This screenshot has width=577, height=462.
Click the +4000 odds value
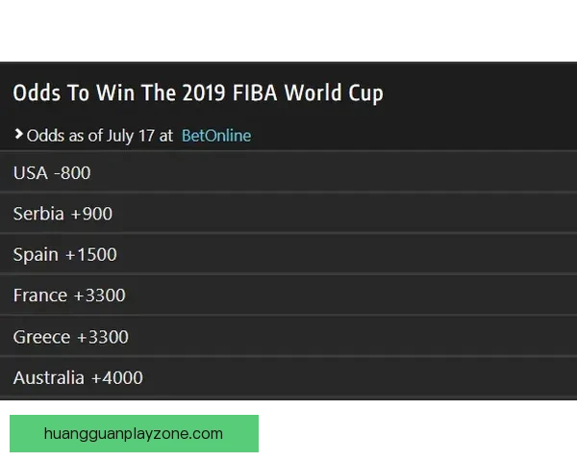click(x=116, y=377)
